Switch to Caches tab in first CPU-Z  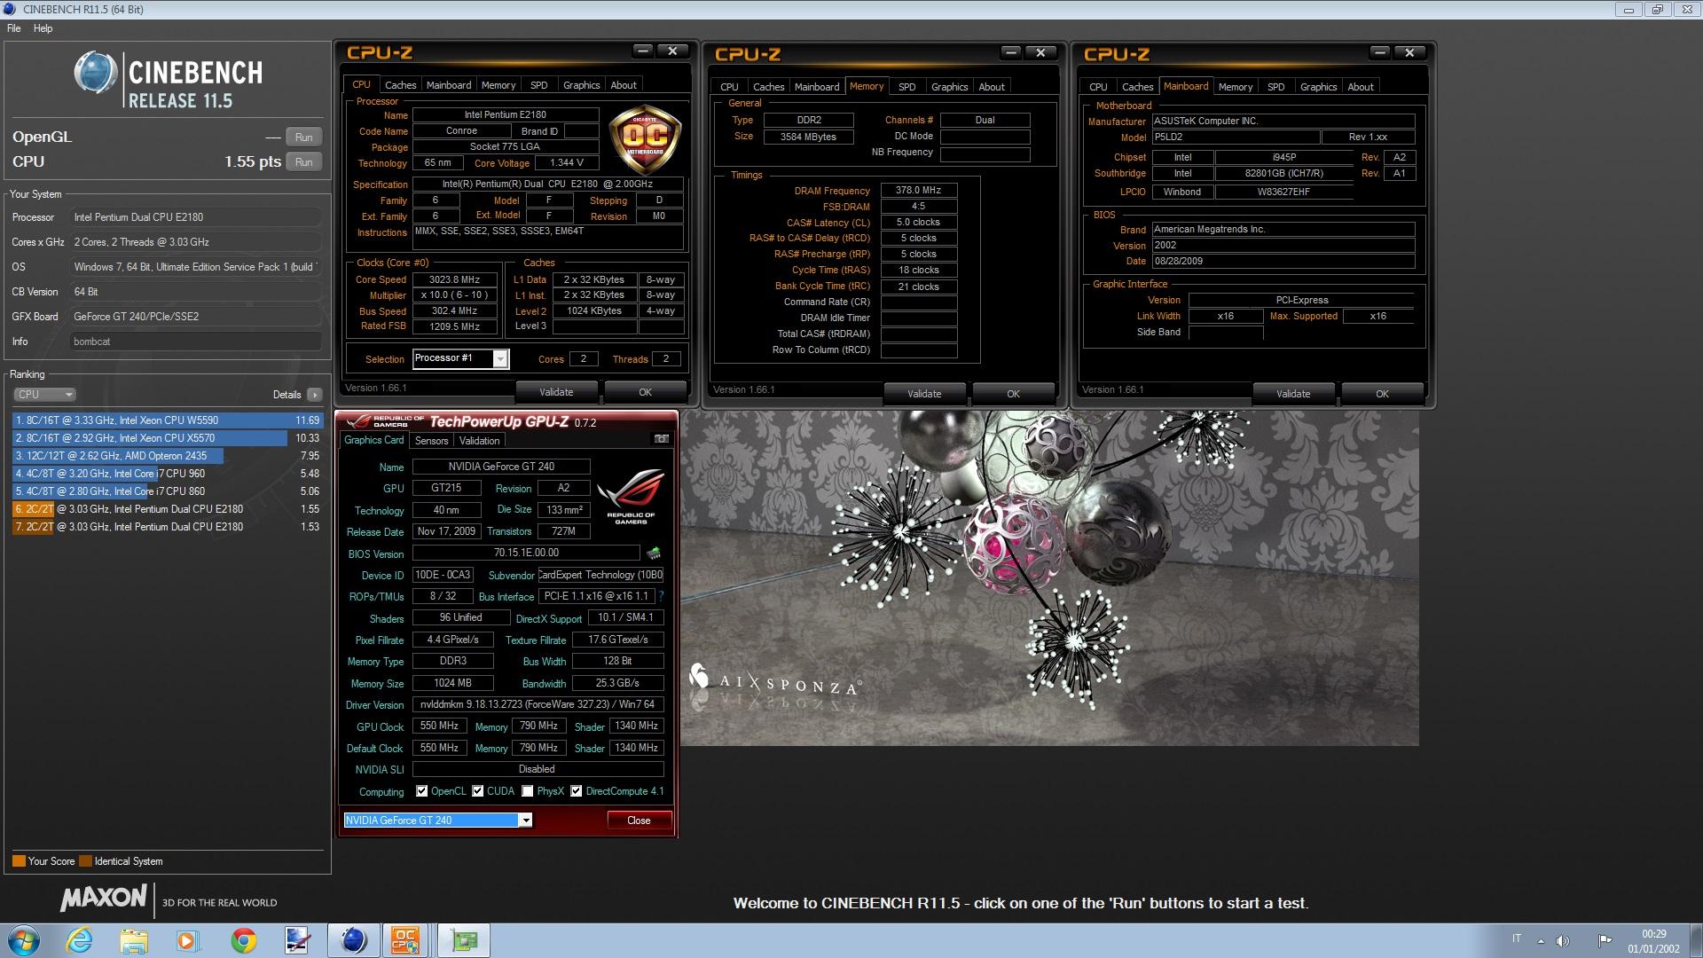coord(400,85)
